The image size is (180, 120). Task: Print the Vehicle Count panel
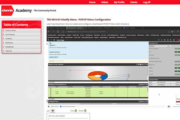143,64
